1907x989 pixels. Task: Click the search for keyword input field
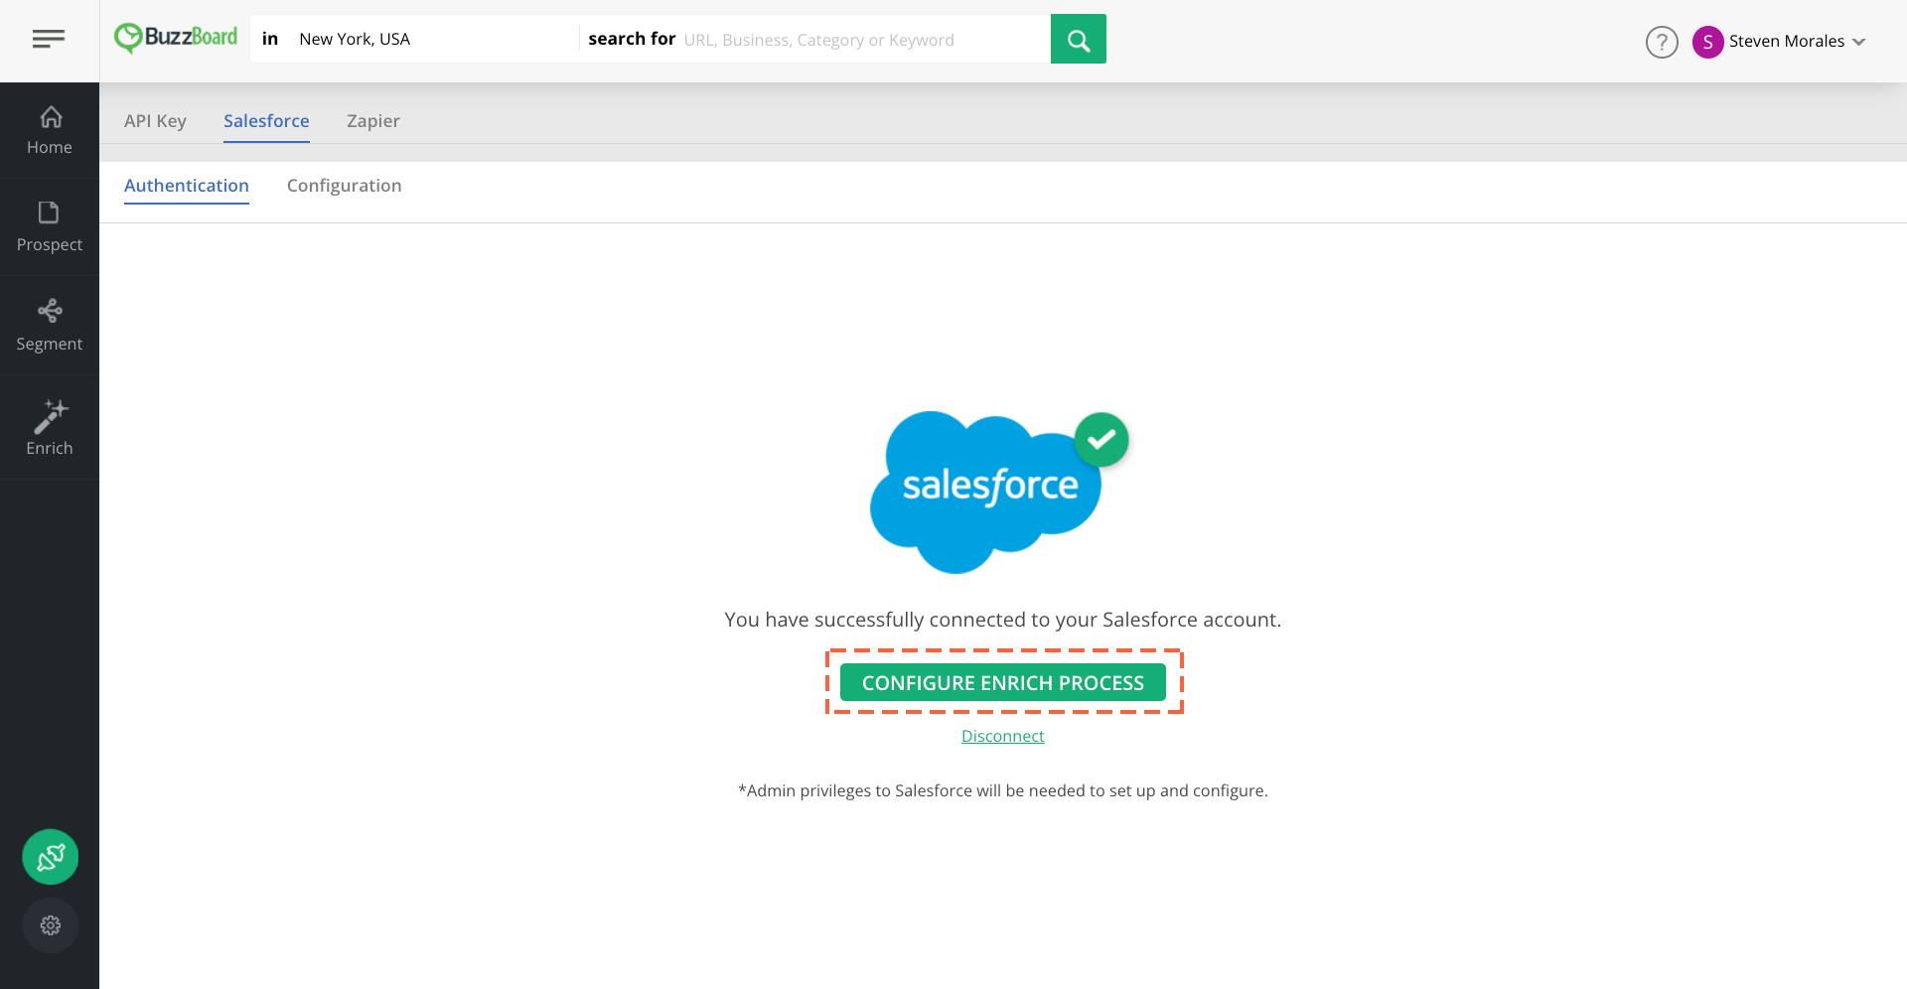click(x=862, y=39)
